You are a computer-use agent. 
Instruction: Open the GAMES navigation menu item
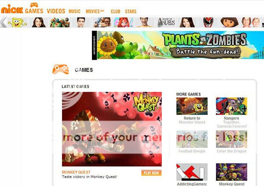[x=34, y=11]
